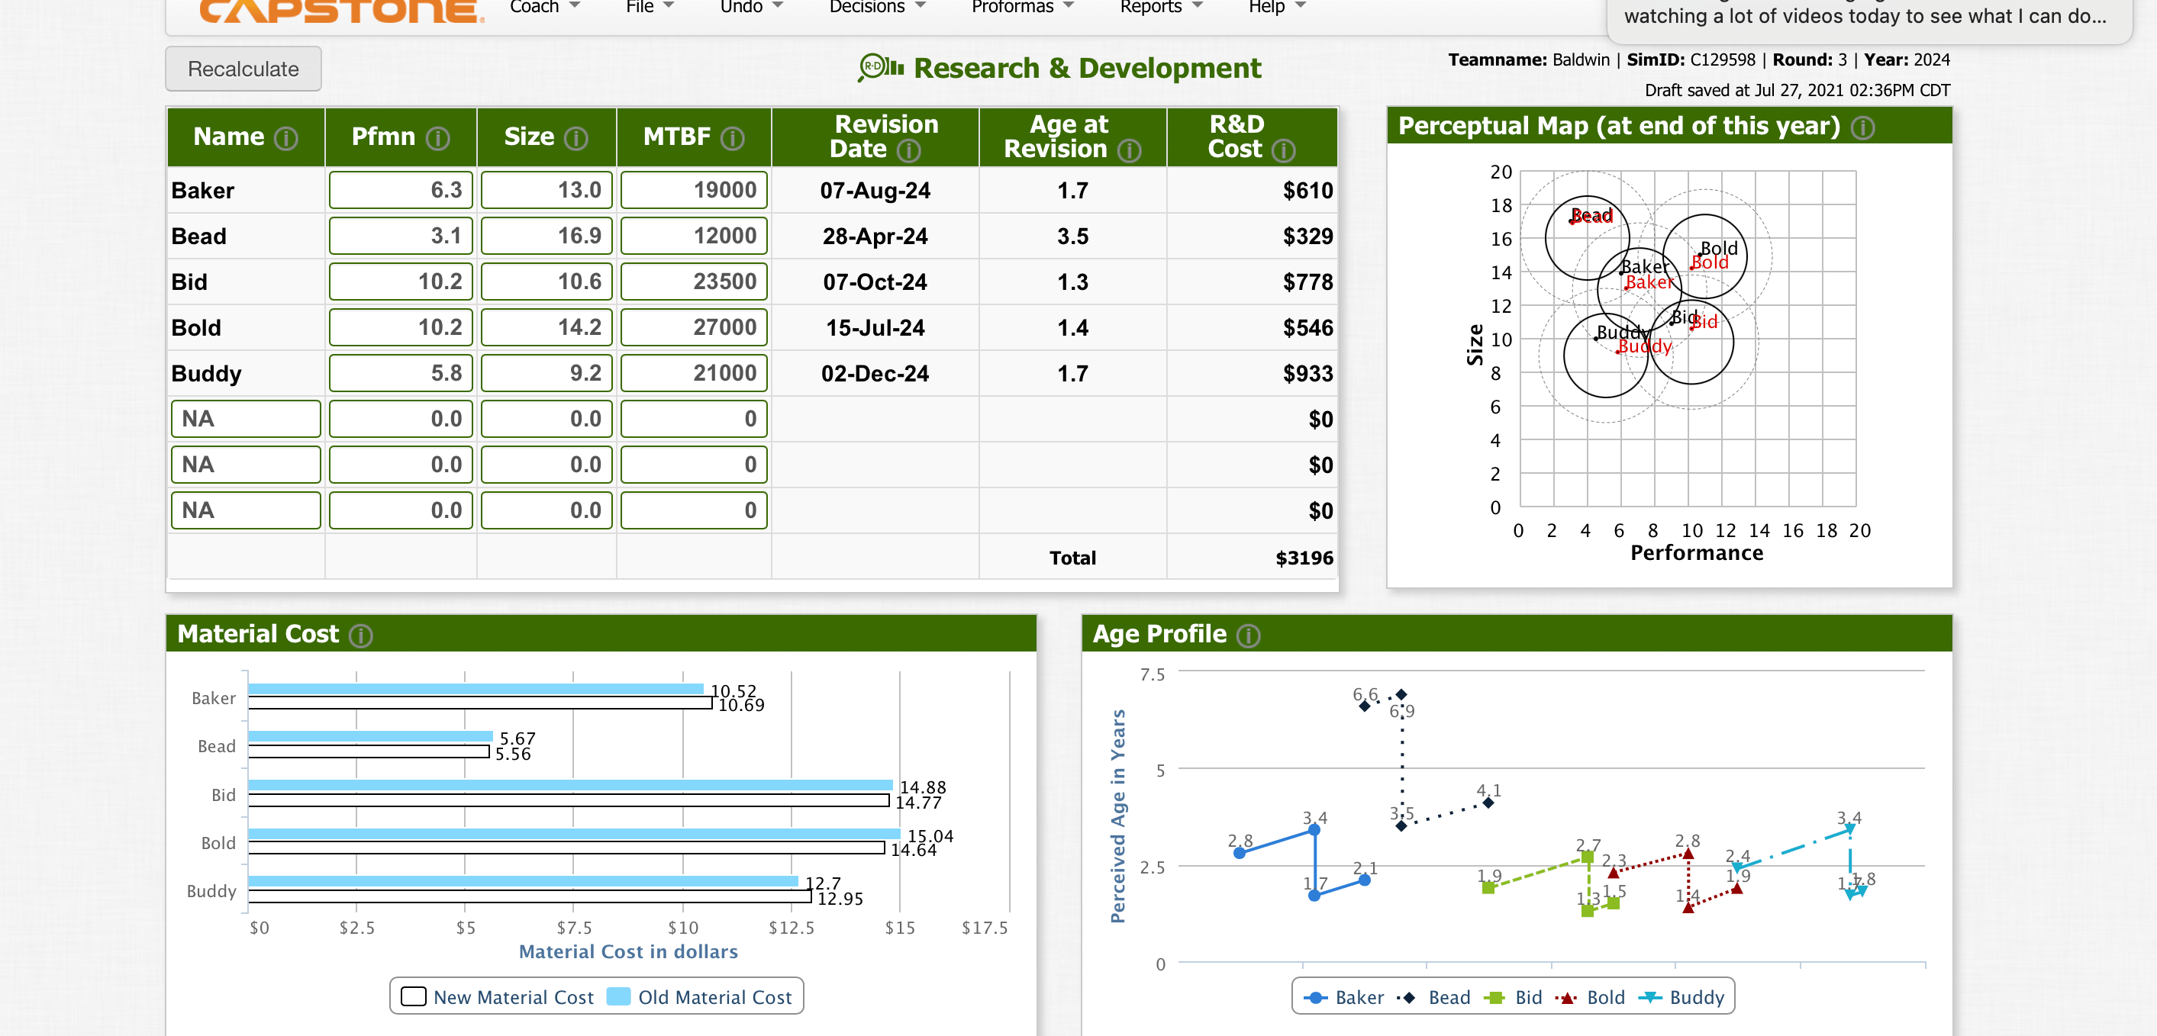Click the Age Profile info icon
This screenshot has width=2157, height=1036.
(1248, 635)
